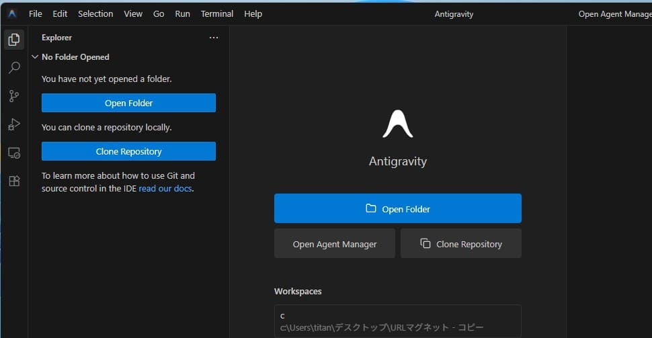Open the Terminal menu
This screenshot has height=338, width=652.
pyautogui.click(x=217, y=13)
